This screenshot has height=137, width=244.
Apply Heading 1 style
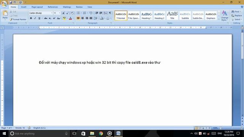point(146,16)
